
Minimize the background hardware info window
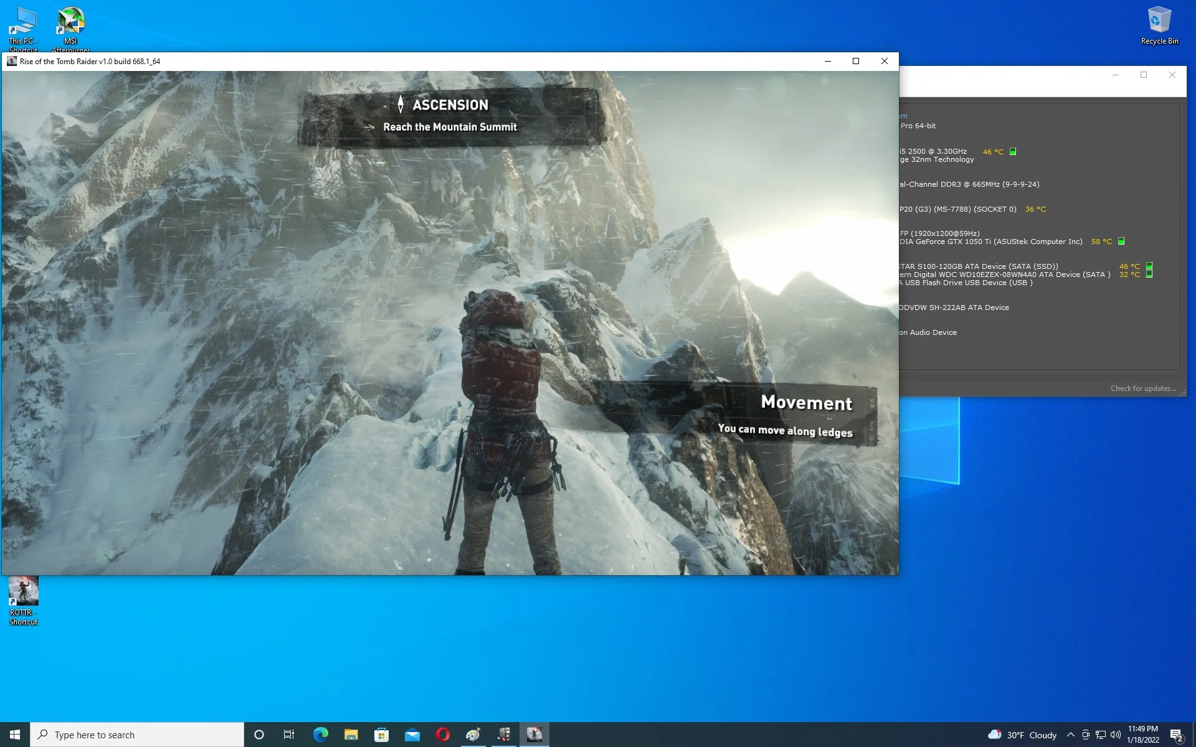tap(1116, 75)
